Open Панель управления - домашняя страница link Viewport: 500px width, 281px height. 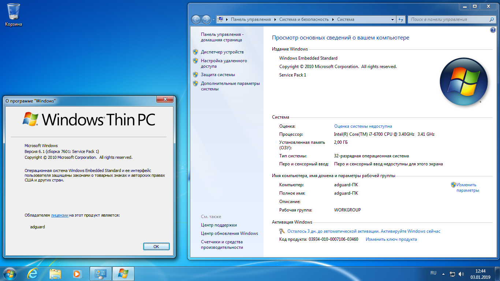click(222, 37)
